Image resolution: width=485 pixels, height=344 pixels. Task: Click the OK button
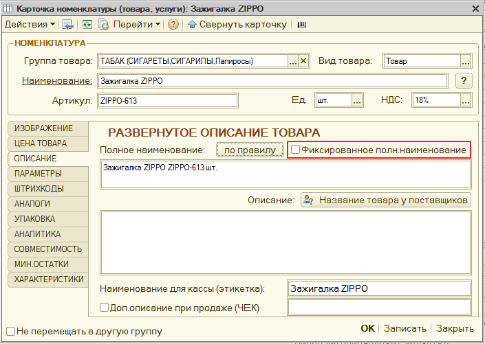point(368,329)
